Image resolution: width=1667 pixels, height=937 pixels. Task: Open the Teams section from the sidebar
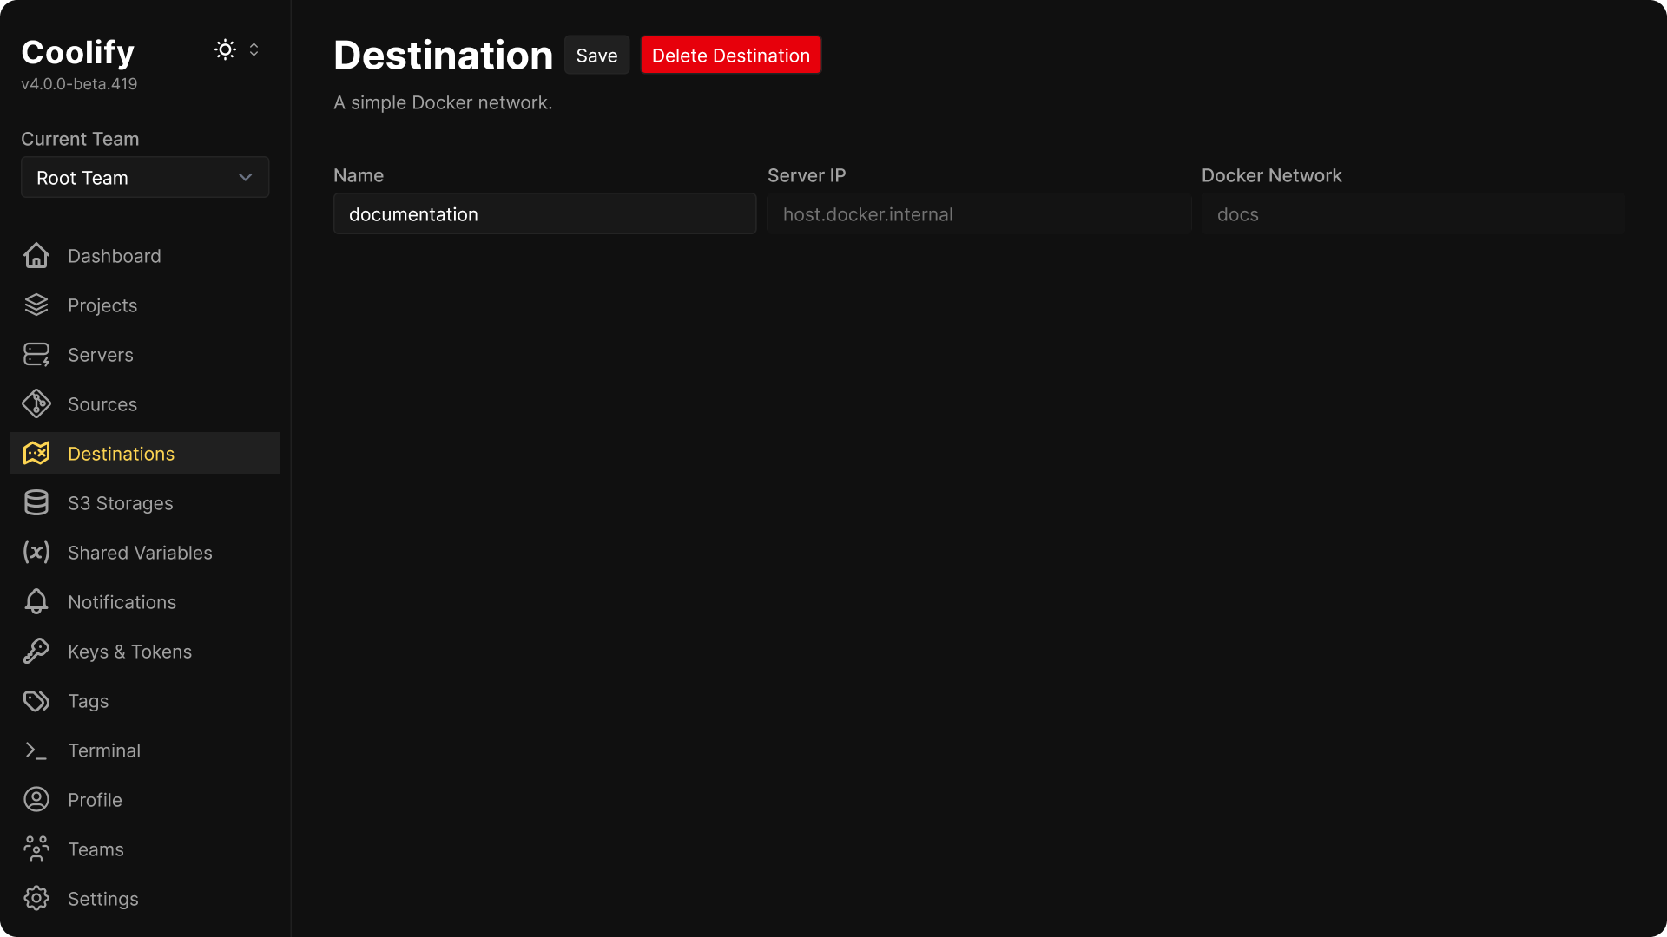click(96, 849)
